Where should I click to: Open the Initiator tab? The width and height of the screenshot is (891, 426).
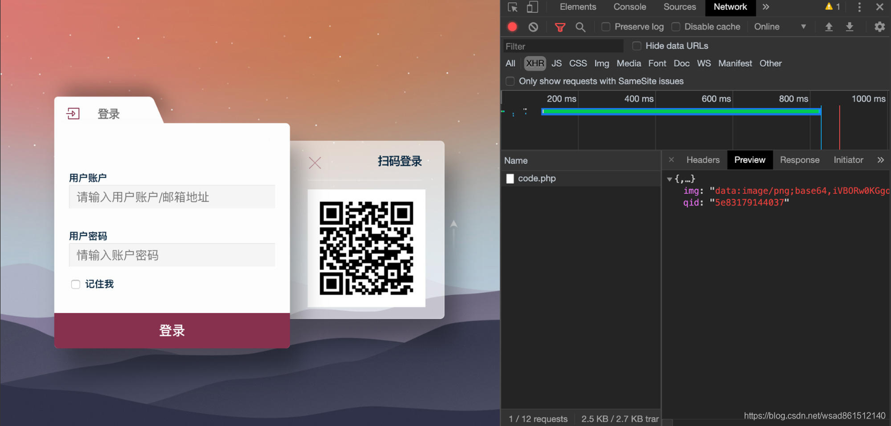tap(849, 160)
